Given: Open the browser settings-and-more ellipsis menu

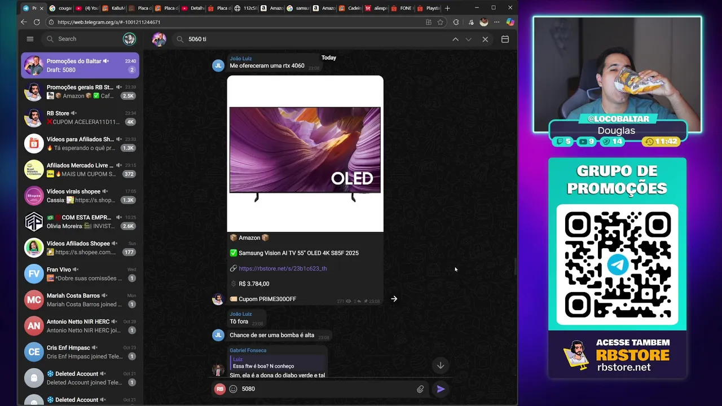Looking at the screenshot, I should tap(496, 22).
